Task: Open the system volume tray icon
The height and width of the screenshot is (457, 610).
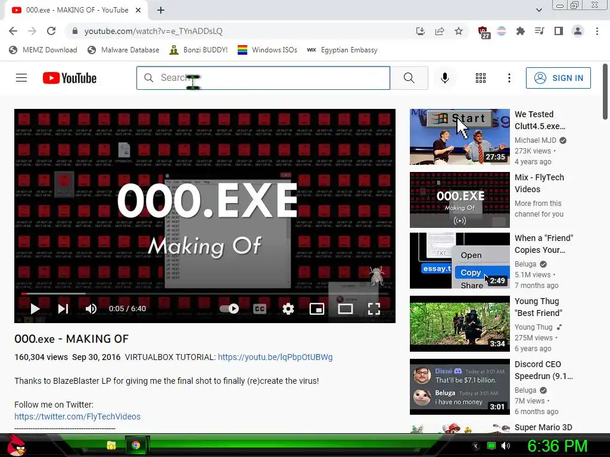Action: point(505,446)
